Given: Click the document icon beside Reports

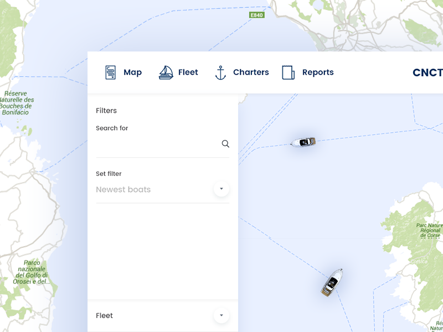Looking at the screenshot, I should tap(288, 72).
